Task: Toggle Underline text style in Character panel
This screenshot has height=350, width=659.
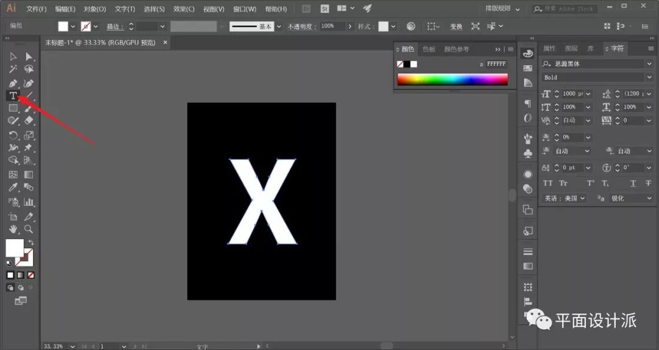Action: pyautogui.click(x=633, y=183)
